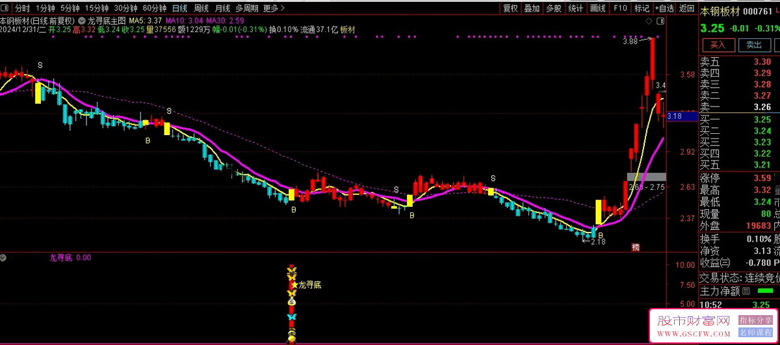Select the 卖三 price 3.28
780x345 pixels.
tap(762, 84)
